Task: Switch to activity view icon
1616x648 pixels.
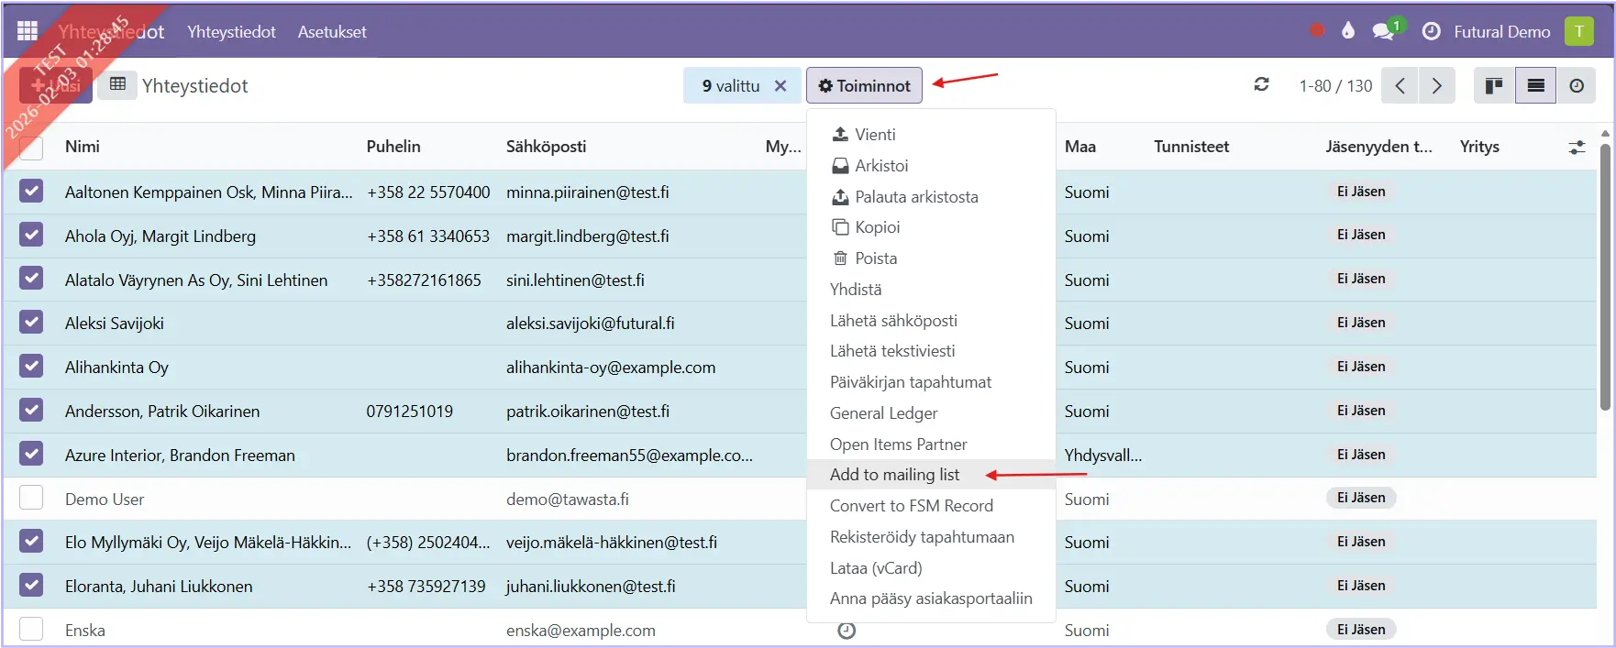Action: point(1577,85)
